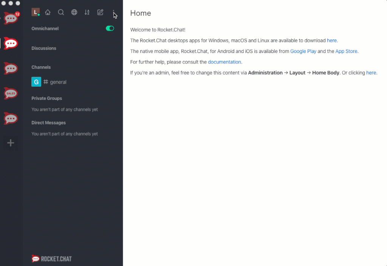
Task: Click the Direct Messages section header
Action: pos(49,123)
